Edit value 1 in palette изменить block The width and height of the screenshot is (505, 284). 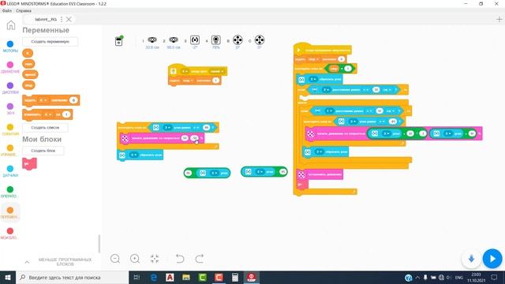tap(66, 114)
